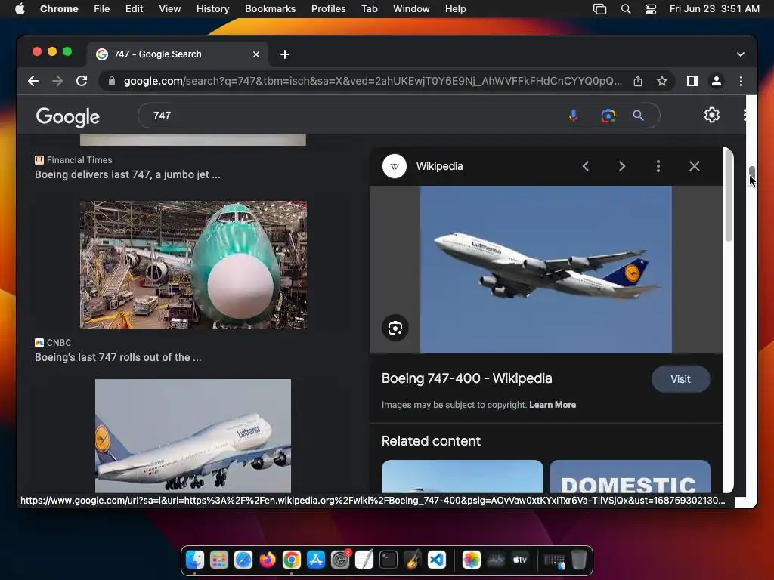Open Control Center in the menu bar
The width and height of the screenshot is (774, 580).
point(651,9)
